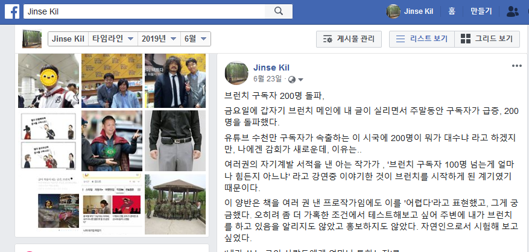The height and width of the screenshot is (252, 529).
Task: Expand the 타임라인 dropdown
Action: coord(113,39)
